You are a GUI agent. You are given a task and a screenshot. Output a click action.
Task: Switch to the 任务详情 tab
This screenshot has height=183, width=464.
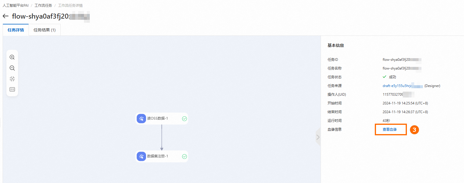click(16, 30)
